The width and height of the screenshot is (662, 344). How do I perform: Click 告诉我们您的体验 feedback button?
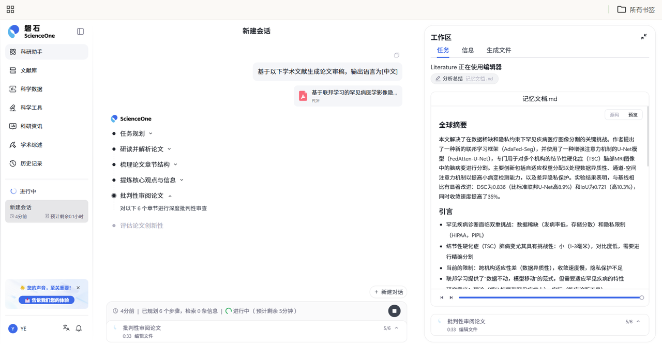(46, 299)
